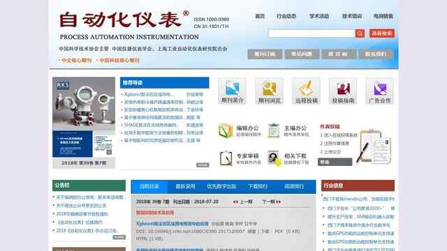447x251 pixels.
Task: Open the 《自动化仪表》征稿简约 announcement
Action: click(x=80, y=222)
